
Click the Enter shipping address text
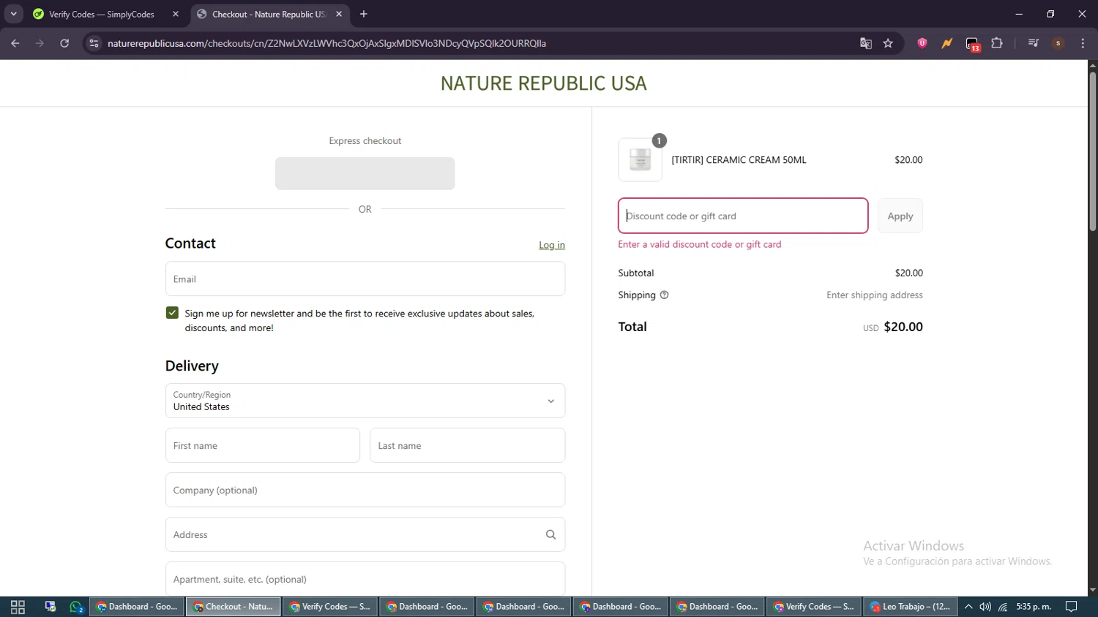click(x=875, y=295)
